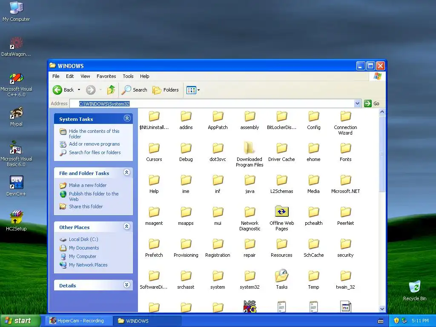Click Add or remove programs link
436x327 pixels.
click(x=94, y=144)
